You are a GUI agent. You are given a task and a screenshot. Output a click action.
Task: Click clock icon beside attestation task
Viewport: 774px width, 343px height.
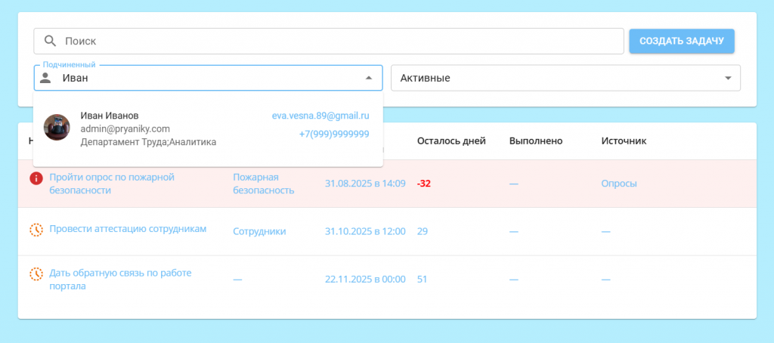click(36, 230)
